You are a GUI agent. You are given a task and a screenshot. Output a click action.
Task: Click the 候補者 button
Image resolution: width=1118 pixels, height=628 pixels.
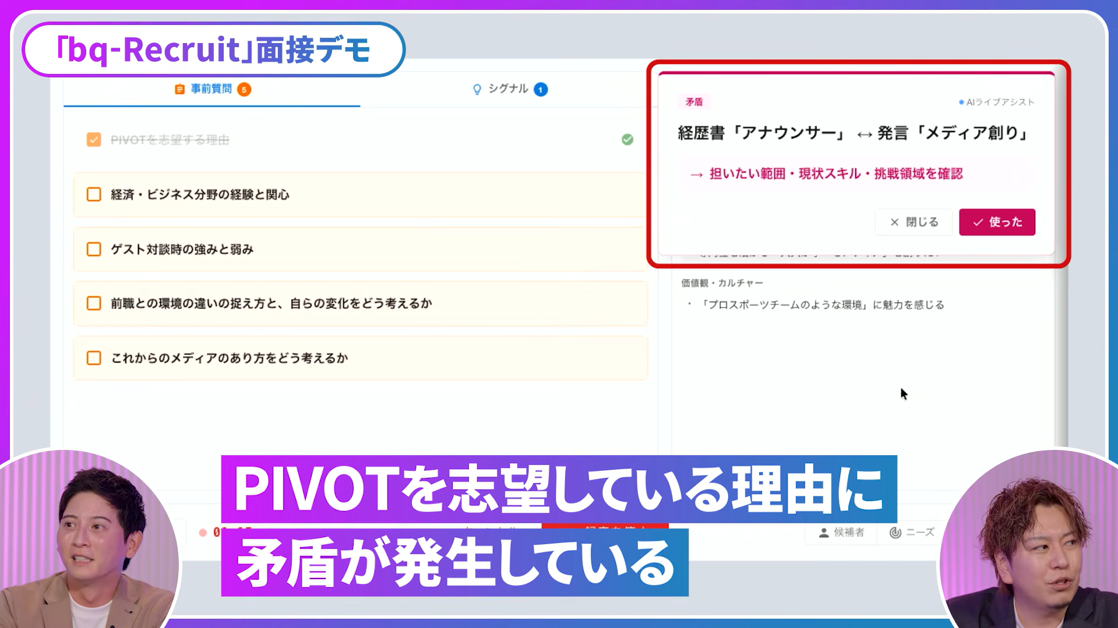842,533
